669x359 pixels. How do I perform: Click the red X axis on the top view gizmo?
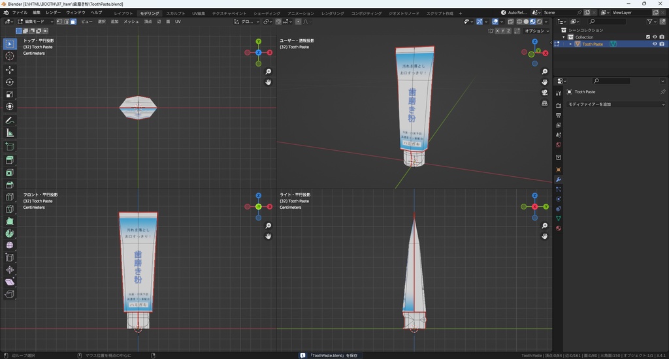coord(269,52)
